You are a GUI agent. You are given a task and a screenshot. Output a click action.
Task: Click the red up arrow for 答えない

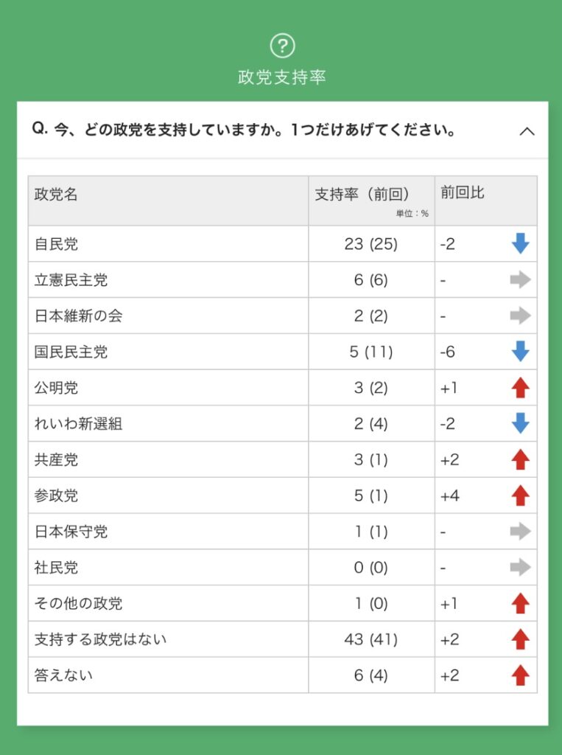[x=521, y=675]
